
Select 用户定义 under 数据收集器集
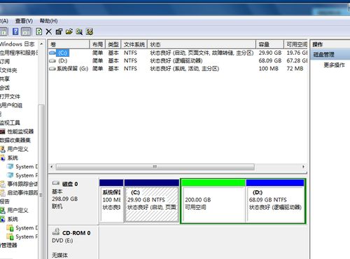(x=17, y=149)
